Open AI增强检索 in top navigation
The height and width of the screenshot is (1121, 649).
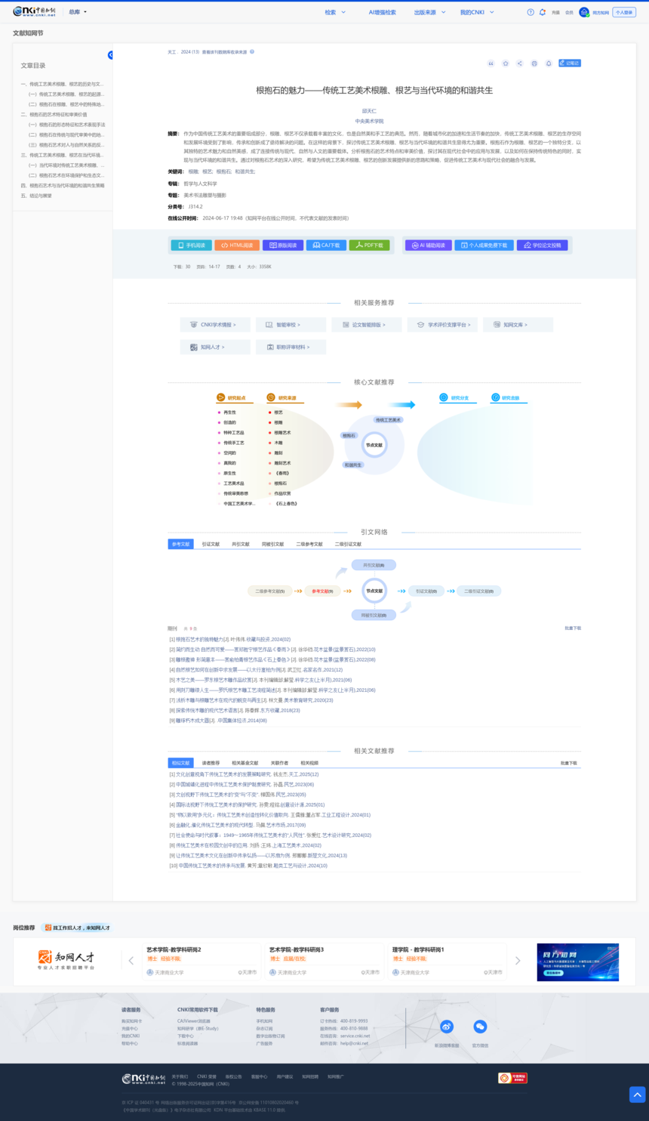pos(382,12)
